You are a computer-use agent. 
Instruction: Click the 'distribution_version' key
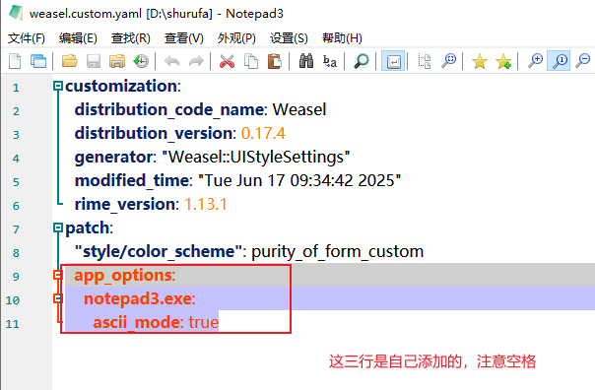pyautogui.click(x=154, y=134)
